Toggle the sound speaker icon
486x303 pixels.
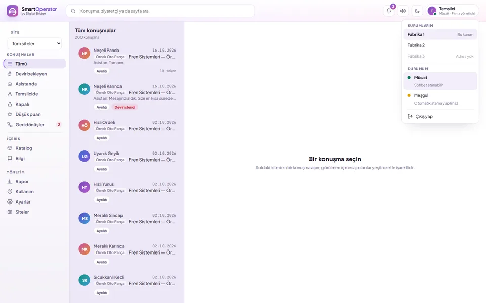(x=402, y=11)
